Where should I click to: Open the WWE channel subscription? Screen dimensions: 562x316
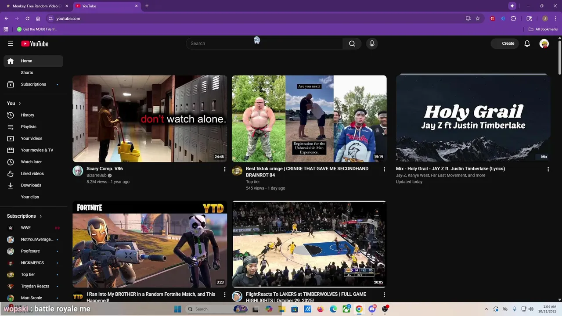click(x=33, y=228)
